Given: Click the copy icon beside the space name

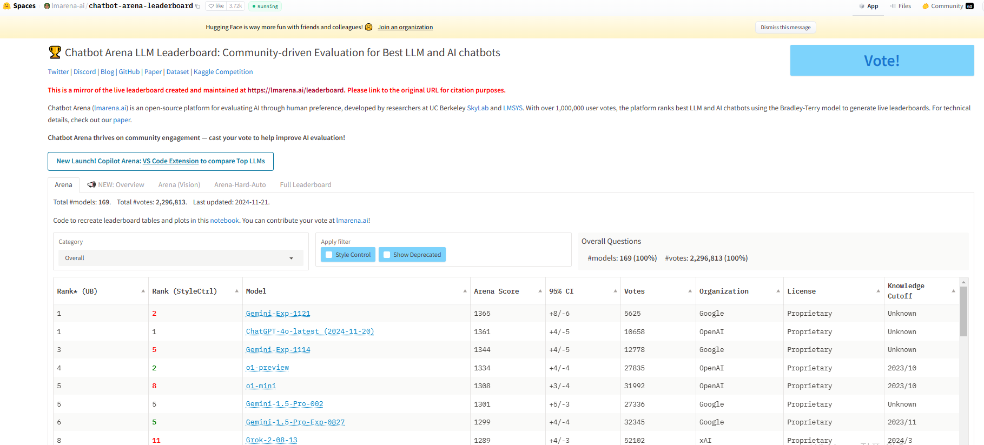Looking at the screenshot, I should point(198,6).
